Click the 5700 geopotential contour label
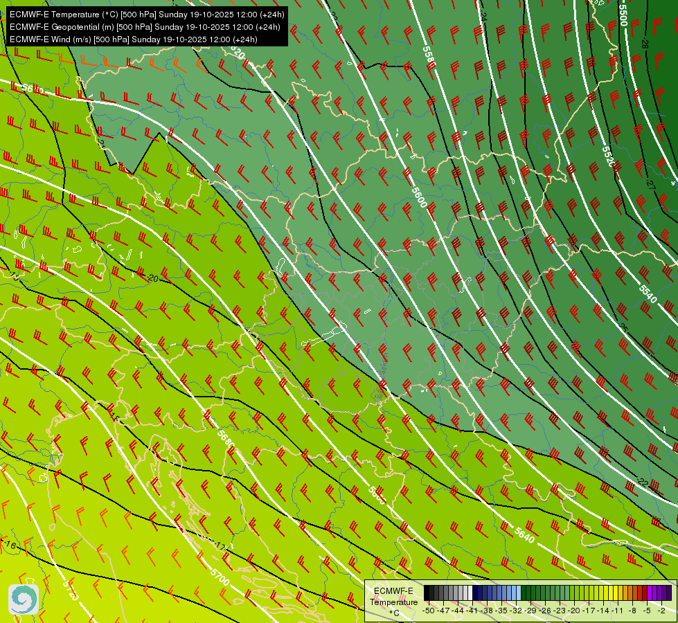The image size is (678, 623). pyautogui.click(x=220, y=577)
